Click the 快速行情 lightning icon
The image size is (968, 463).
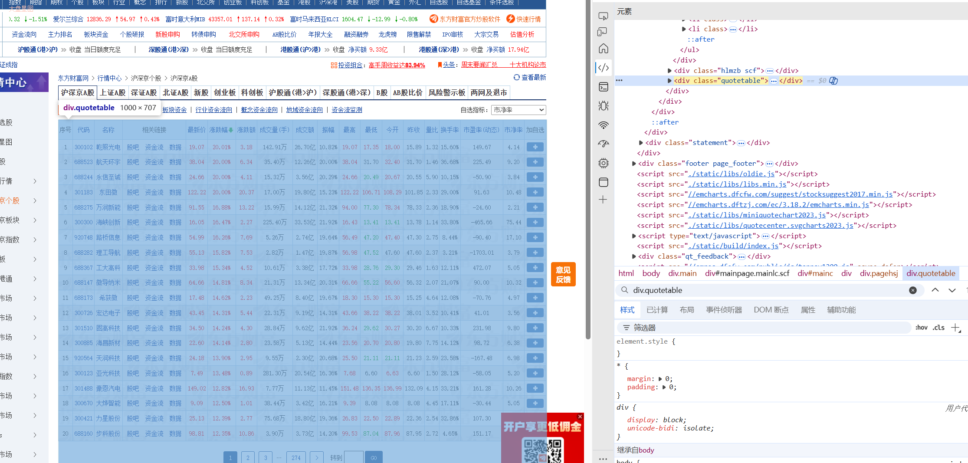510,19
